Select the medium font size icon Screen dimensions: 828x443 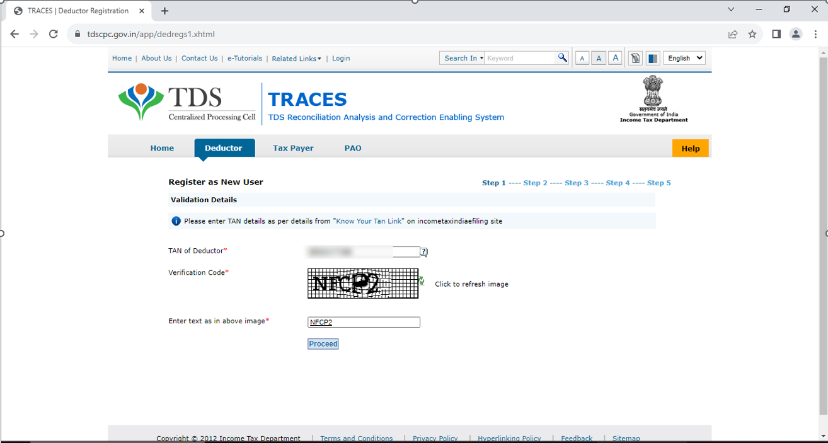pyautogui.click(x=598, y=57)
